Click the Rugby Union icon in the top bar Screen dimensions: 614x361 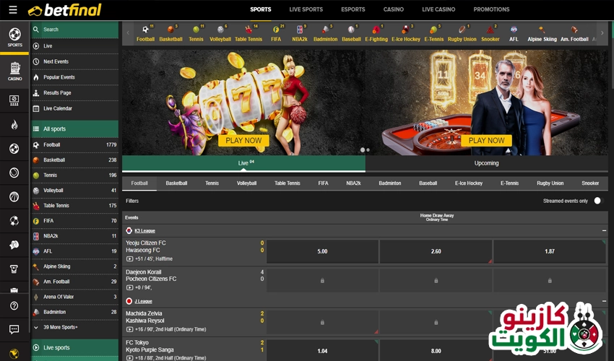pyautogui.click(x=462, y=33)
